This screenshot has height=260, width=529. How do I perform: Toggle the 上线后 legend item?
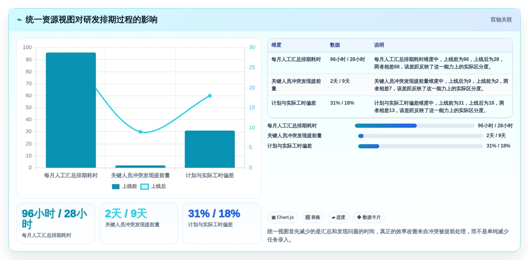coord(153,186)
